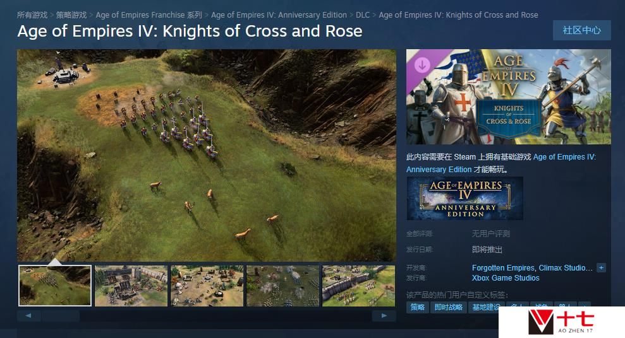Select the 即时战略 tag
The width and height of the screenshot is (625, 338).
pyautogui.click(x=449, y=307)
